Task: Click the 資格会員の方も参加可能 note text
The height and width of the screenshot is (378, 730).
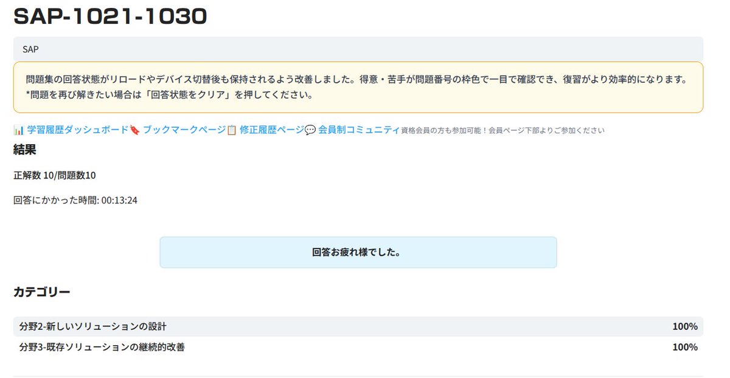Action: 502,130
